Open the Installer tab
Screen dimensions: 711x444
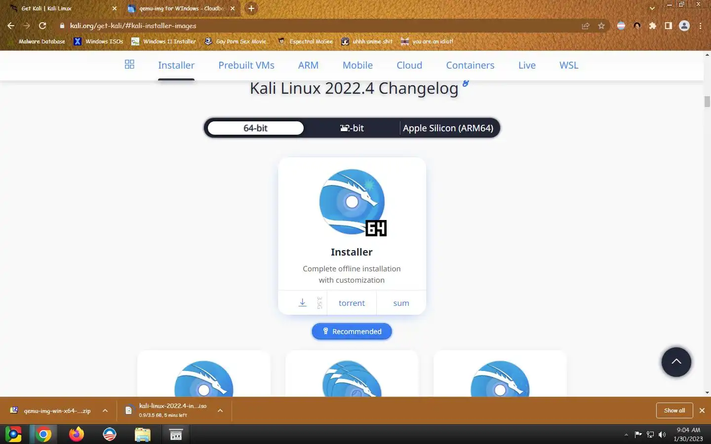coord(176,65)
